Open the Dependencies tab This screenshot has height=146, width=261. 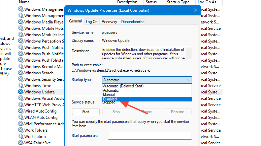click(x=133, y=22)
